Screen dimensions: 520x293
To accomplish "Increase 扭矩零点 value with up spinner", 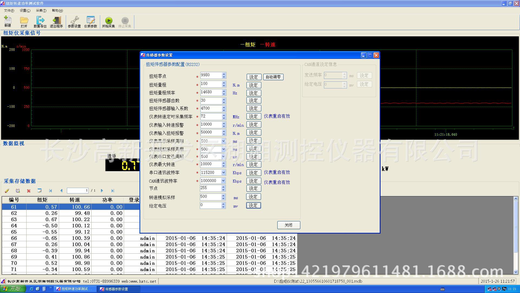I will pos(224,74).
